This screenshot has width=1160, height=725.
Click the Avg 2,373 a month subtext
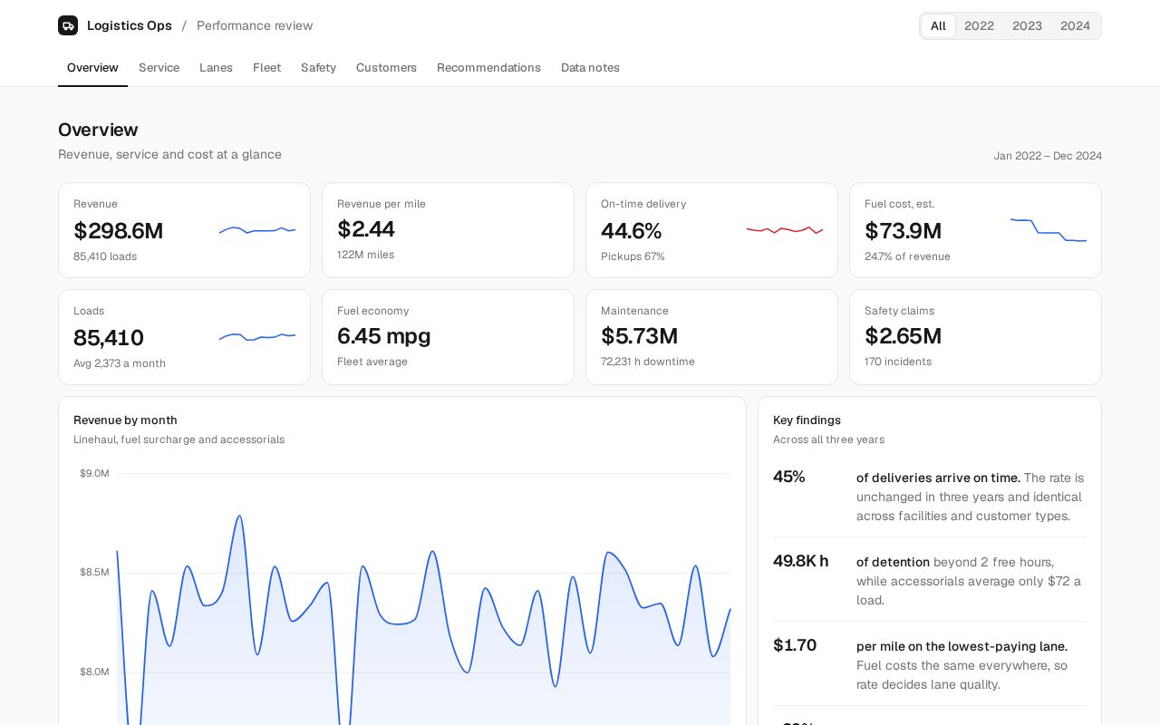(x=120, y=363)
